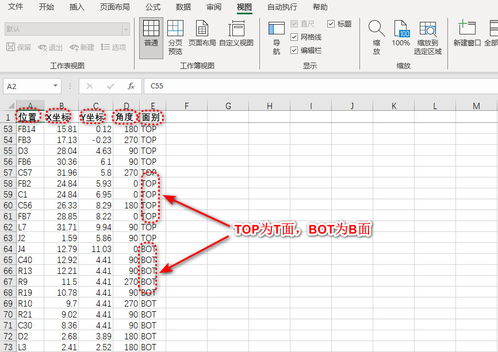Select column F header
Viewport: 498px width, 352px height.
(187, 106)
